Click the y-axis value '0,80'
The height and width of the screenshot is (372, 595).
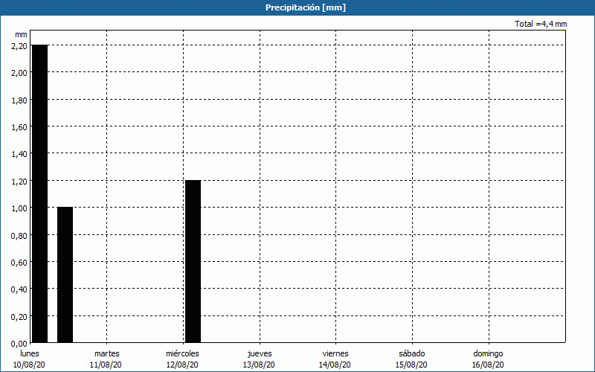(19, 236)
